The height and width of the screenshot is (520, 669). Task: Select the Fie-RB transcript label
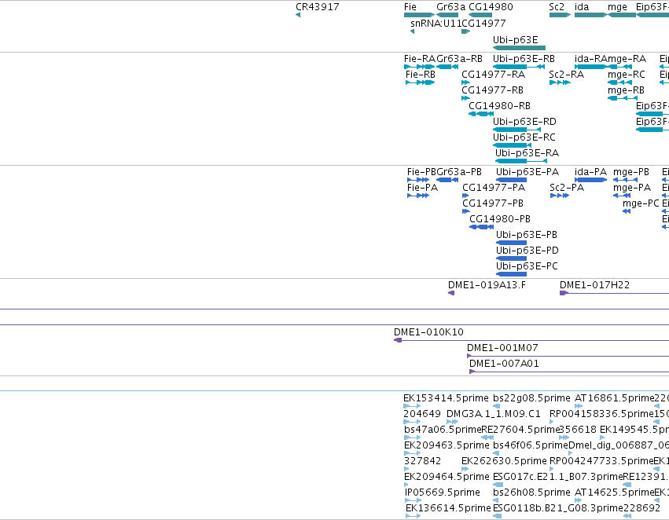click(421, 75)
